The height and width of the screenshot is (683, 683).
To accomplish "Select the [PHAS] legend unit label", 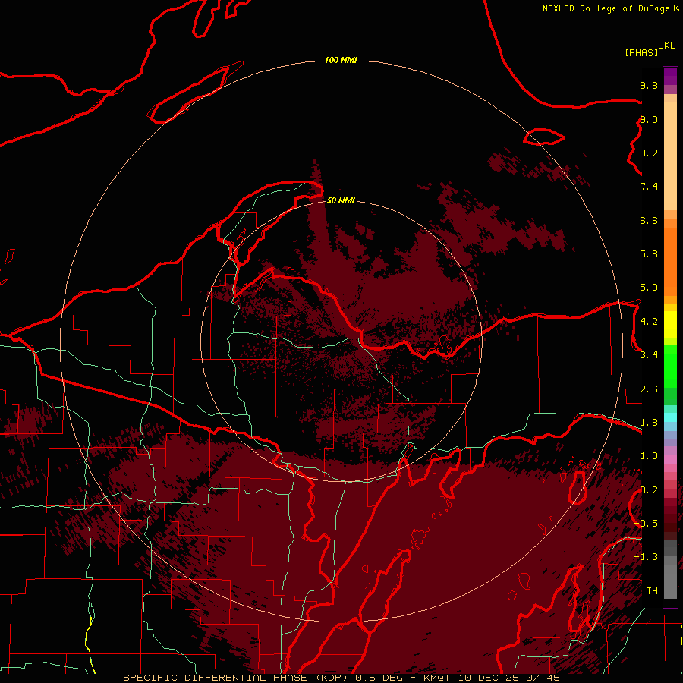I will pos(641,52).
